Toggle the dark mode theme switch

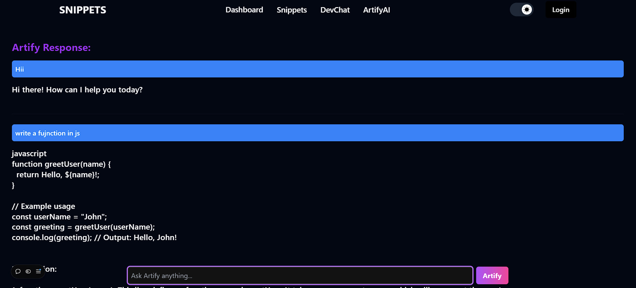pyautogui.click(x=521, y=10)
